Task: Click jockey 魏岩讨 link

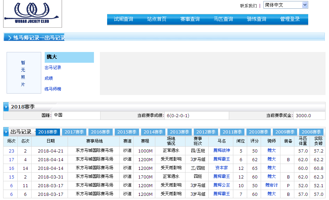Action: [x=271, y=185]
